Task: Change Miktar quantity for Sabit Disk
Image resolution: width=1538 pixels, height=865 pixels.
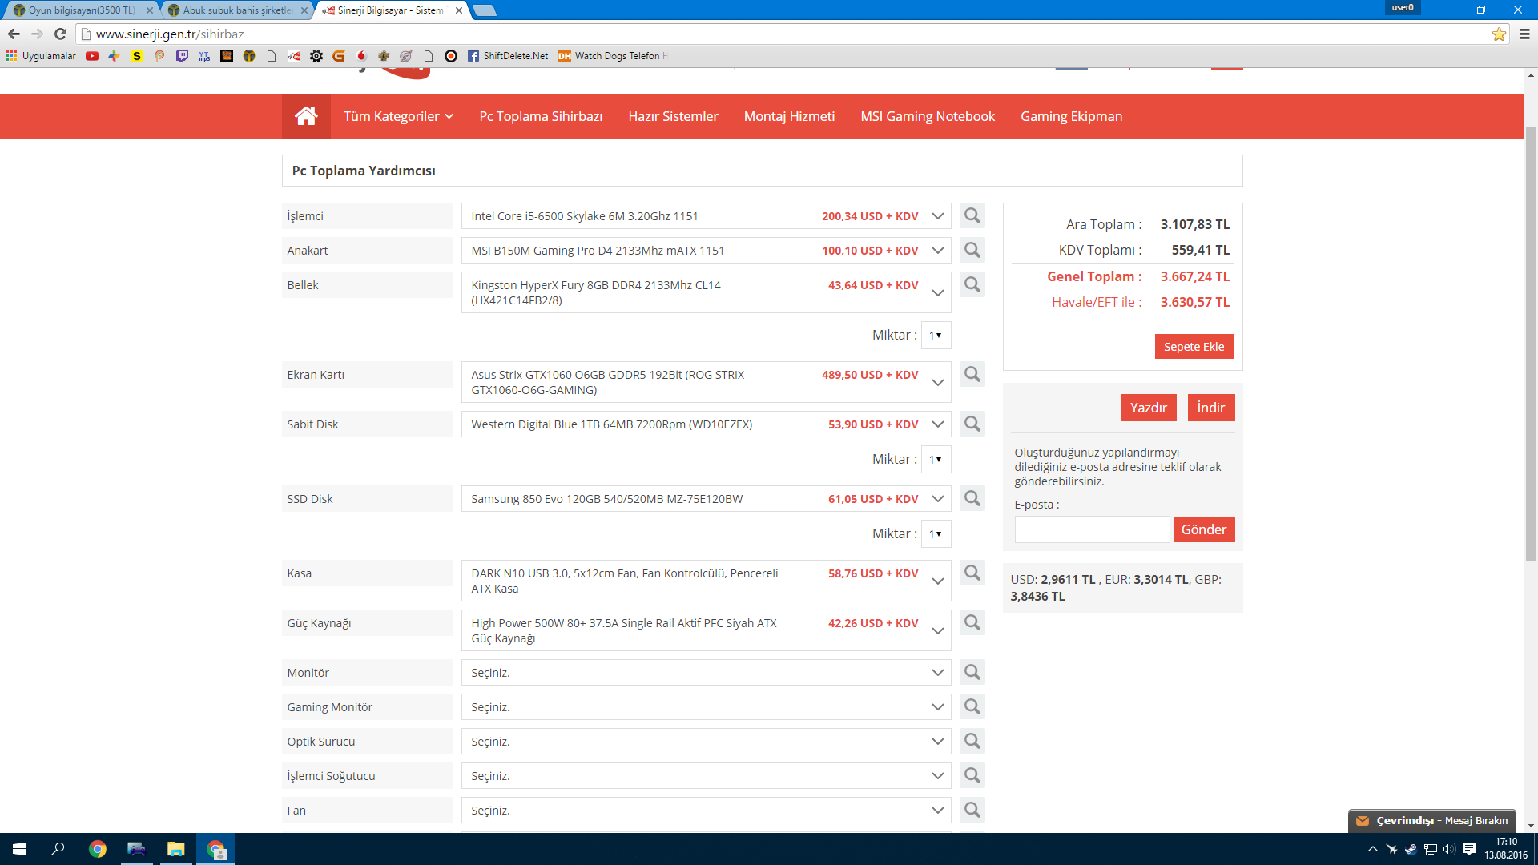Action: (936, 459)
